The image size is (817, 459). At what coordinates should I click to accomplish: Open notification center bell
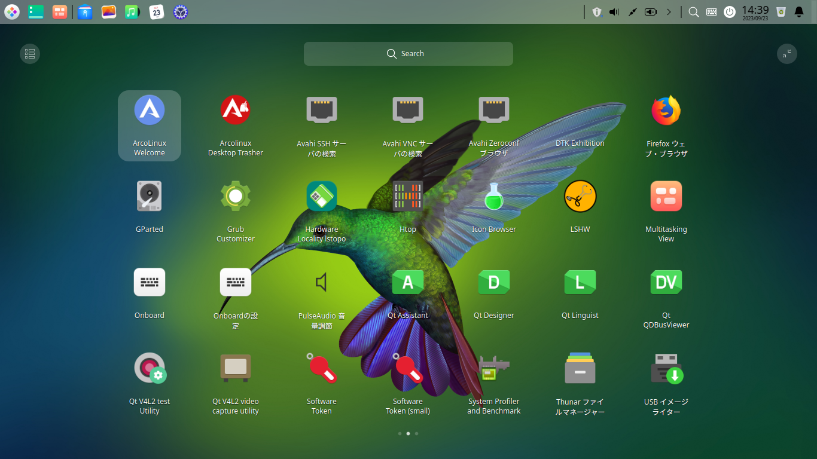click(x=799, y=11)
